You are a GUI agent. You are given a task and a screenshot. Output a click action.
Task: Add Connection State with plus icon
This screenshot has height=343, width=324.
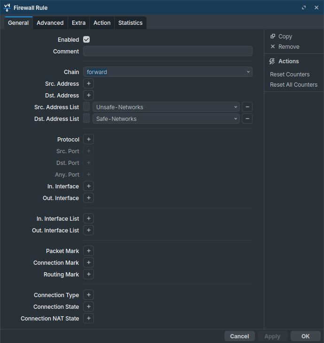(88, 307)
